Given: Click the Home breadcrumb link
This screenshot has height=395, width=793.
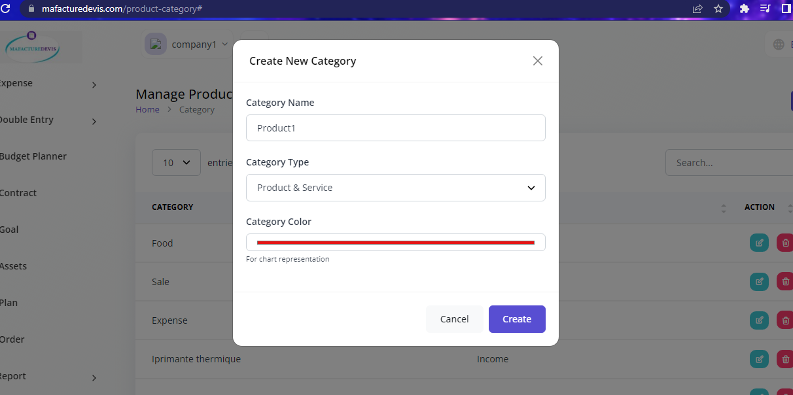Looking at the screenshot, I should pos(147,110).
